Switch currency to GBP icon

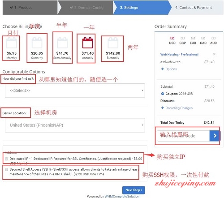(182, 38)
